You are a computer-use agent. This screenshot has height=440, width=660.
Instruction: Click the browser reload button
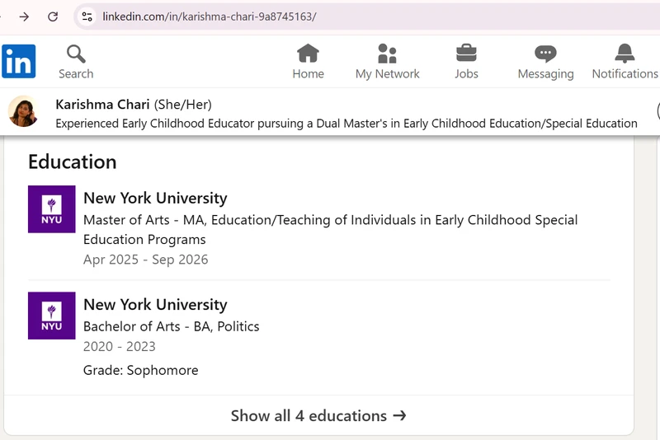point(53,16)
